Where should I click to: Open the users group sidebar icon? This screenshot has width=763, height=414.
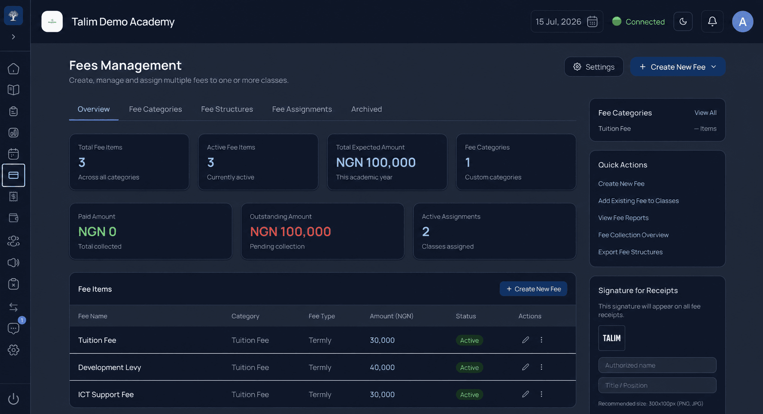pyautogui.click(x=13, y=241)
